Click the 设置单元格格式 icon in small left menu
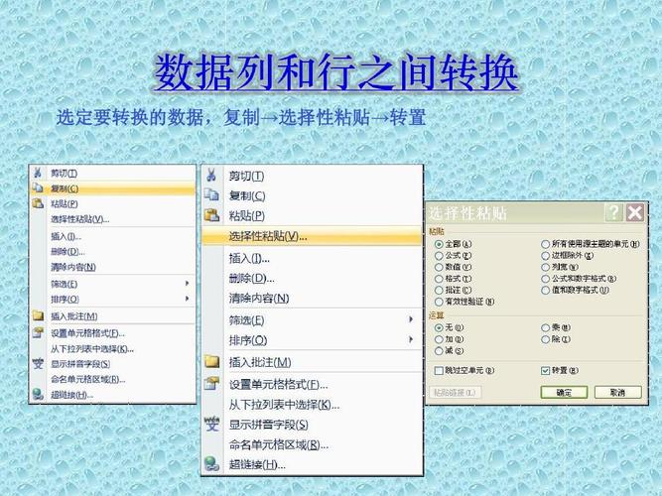 (x=38, y=332)
